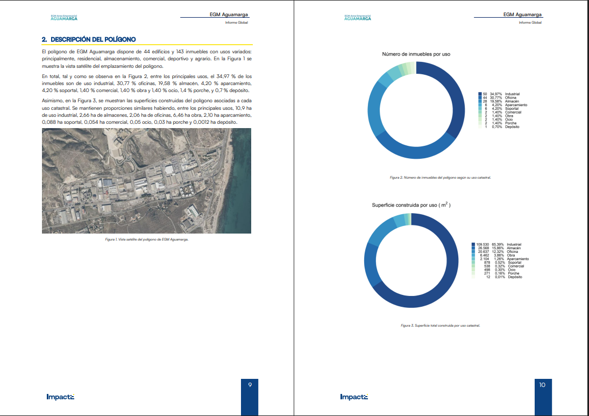The width and height of the screenshot is (589, 416).
Task: Click the Aguamarga logo on page 10 header
Action: [357, 18]
